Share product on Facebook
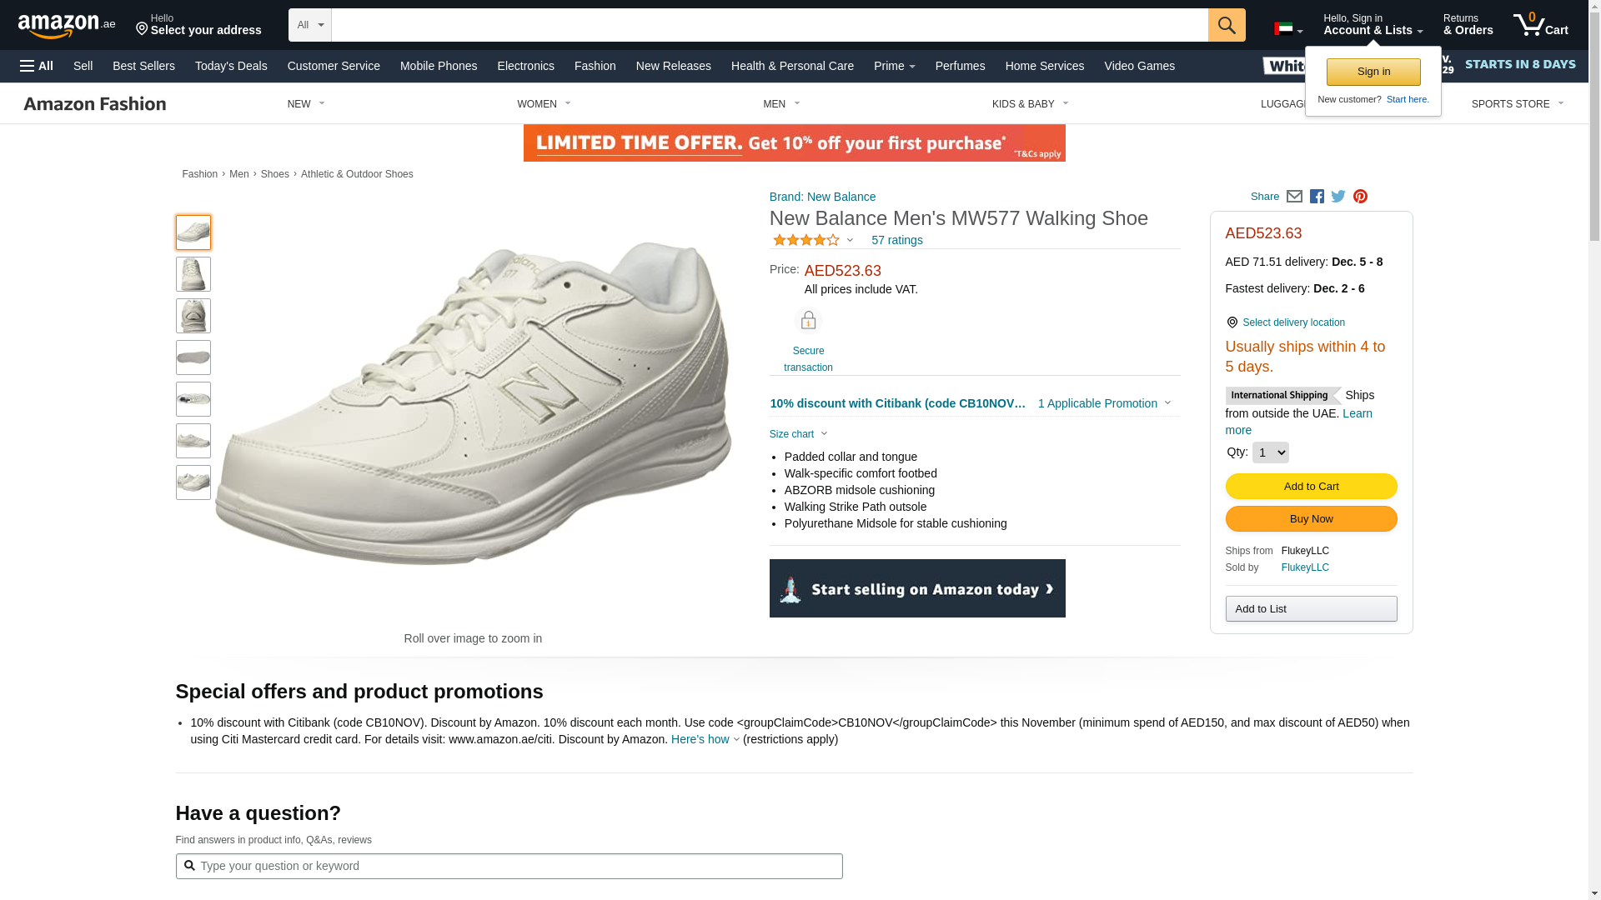1601x900 pixels. [1317, 197]
